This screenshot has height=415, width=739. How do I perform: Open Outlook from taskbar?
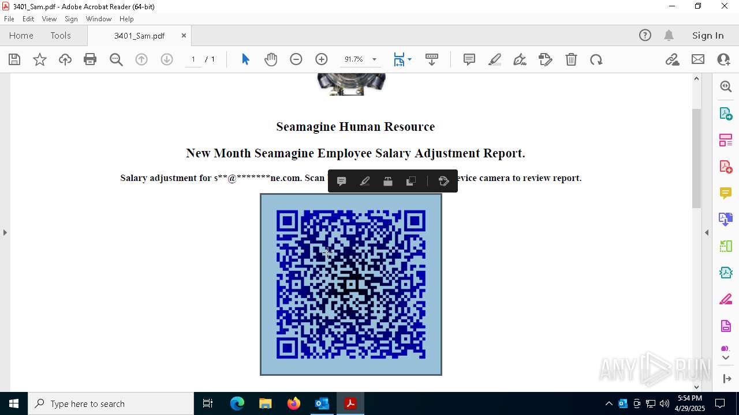tap(322, 403)
